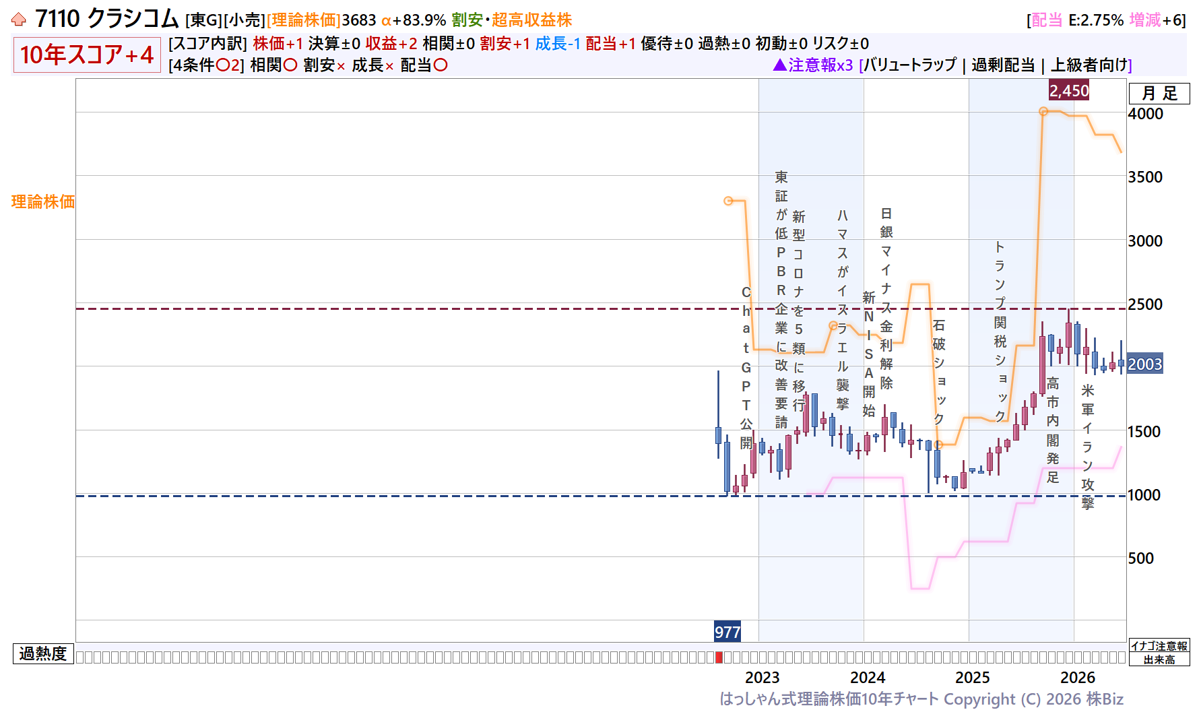Click the purple ▲注意報x3 warning
Screen dimensions: 1199x710
coord(813,65)
